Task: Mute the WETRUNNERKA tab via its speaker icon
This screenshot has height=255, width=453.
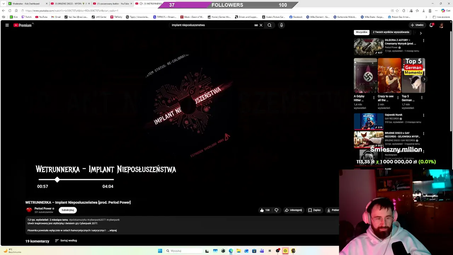Action: [141, 4]
